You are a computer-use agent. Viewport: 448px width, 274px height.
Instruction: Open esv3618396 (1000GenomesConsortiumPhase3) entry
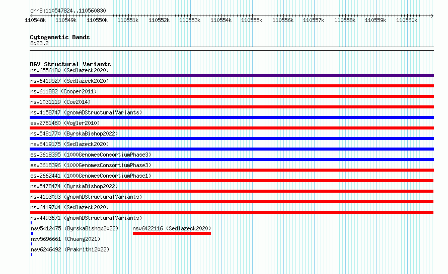click(x=91, y=165)
